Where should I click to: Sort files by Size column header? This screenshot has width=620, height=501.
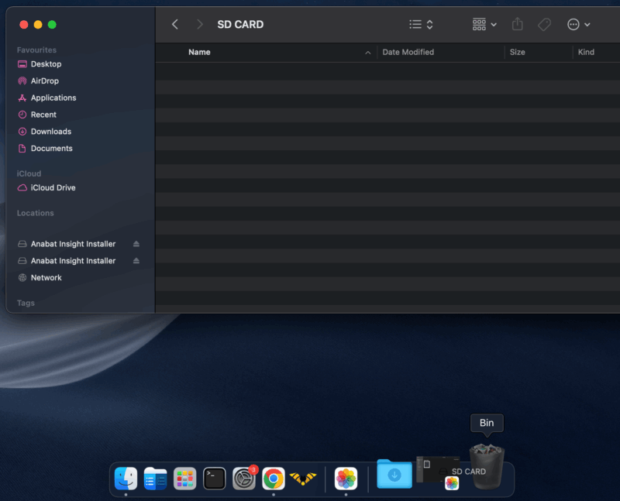coord(517,53)
